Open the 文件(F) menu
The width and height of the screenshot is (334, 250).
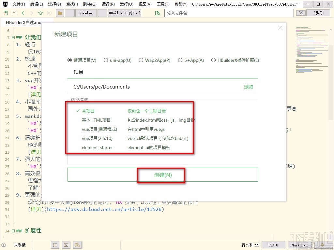pyautogui.click(x=19, y=4)
